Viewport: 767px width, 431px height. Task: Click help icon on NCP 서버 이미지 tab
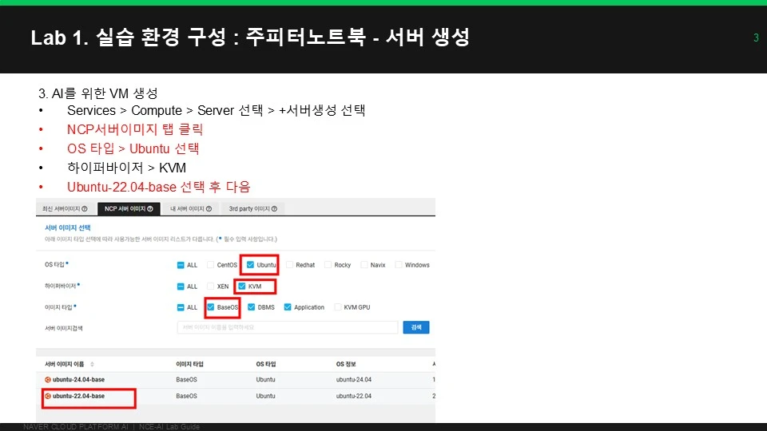150,208
